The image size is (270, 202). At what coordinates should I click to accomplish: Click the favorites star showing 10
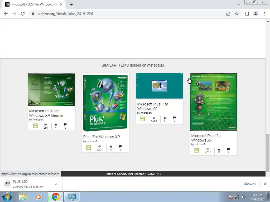tap(111, 147)
